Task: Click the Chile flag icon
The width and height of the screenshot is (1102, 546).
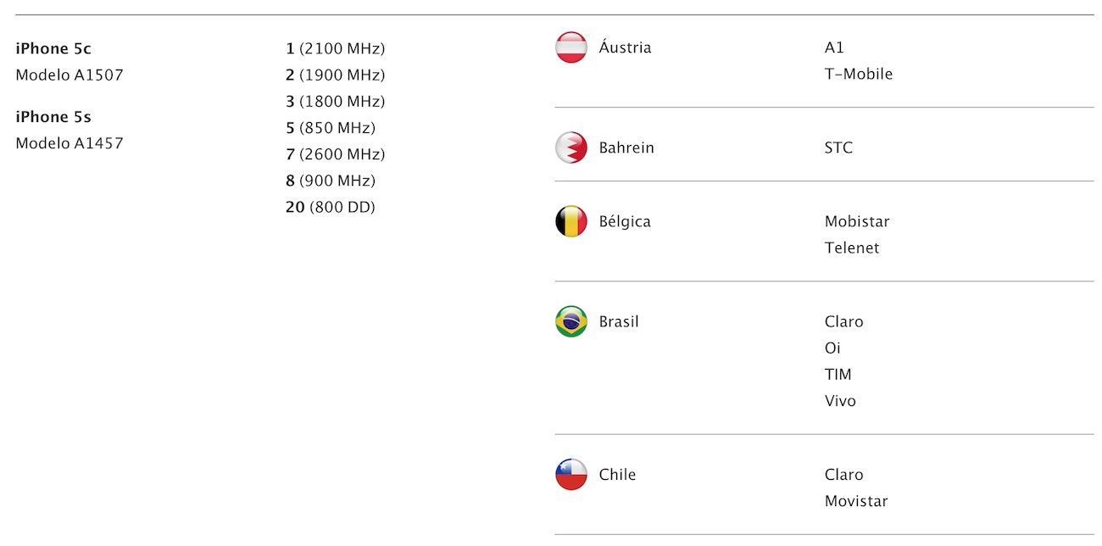Action: [570, 475]
